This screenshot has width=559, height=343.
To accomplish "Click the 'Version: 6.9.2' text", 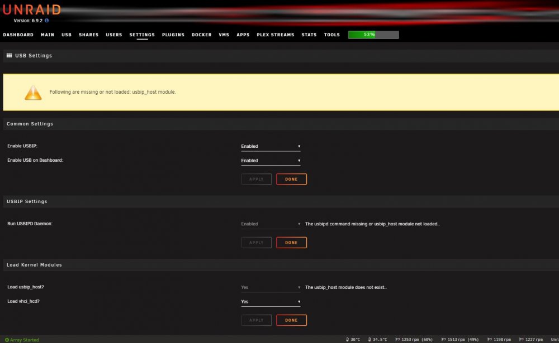I will 28,21.
